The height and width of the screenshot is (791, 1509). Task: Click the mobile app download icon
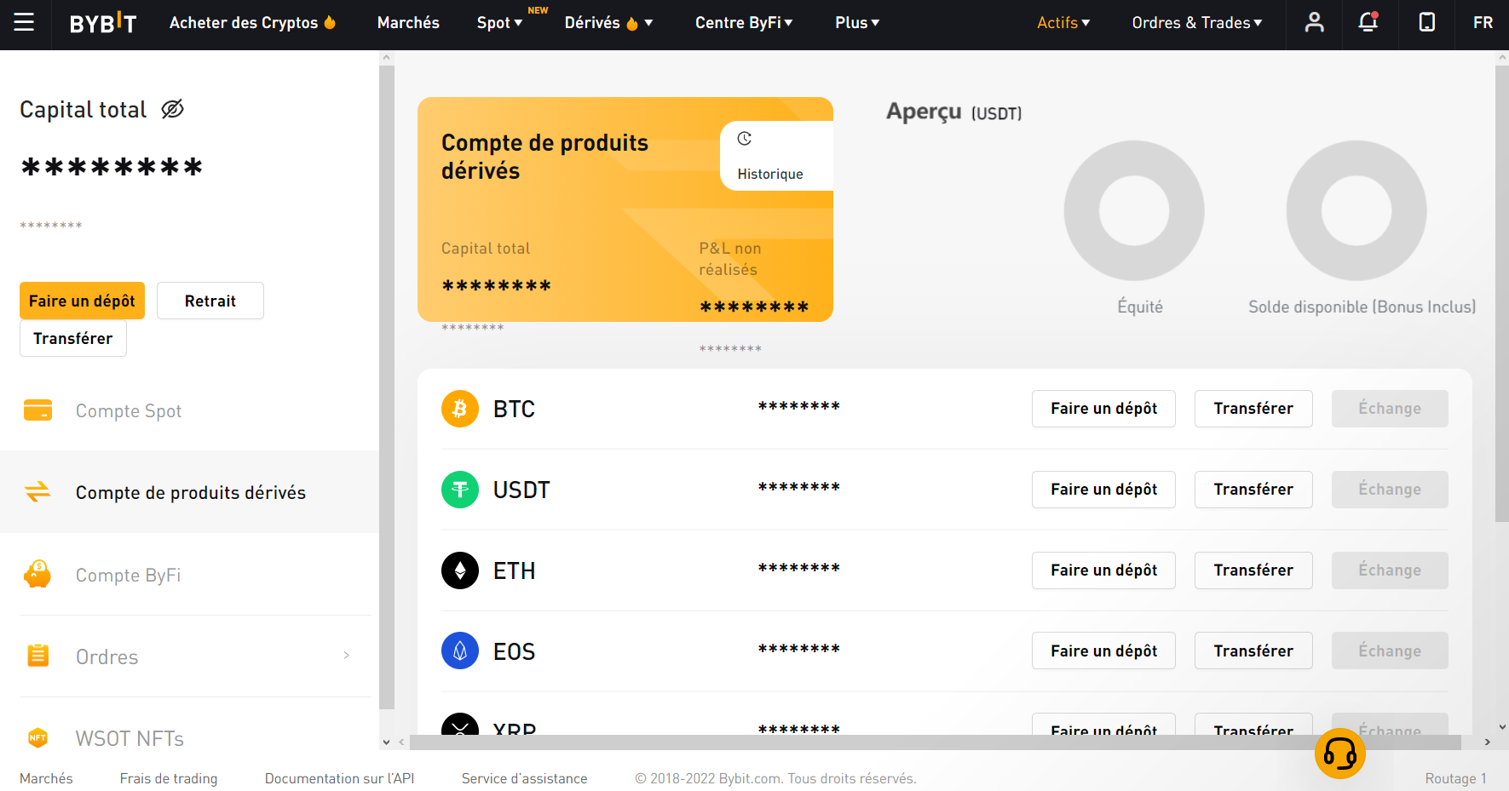(x=1426, y=22)
